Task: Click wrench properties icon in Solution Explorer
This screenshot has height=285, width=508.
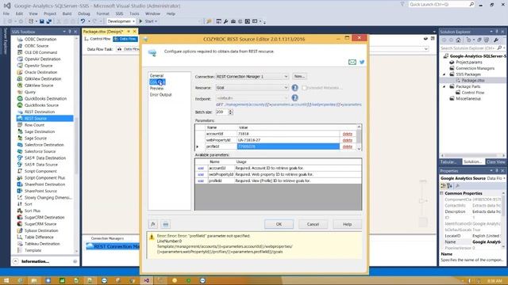Action: [x=495, y=40]
